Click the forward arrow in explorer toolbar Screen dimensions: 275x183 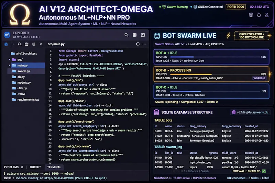point(12,44)
